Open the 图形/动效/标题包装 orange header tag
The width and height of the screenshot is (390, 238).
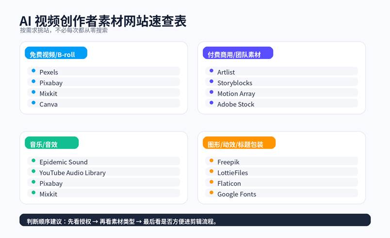pyautogui.click(x=239, y=143)
